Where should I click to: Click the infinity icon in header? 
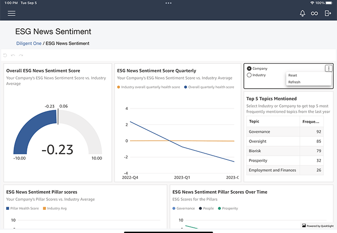coord(314,13)
